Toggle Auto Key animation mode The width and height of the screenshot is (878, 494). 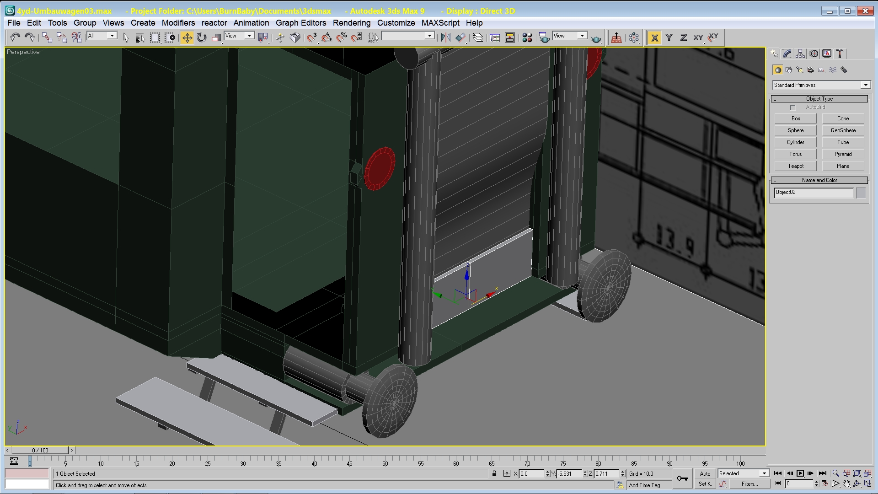[705, 474]
